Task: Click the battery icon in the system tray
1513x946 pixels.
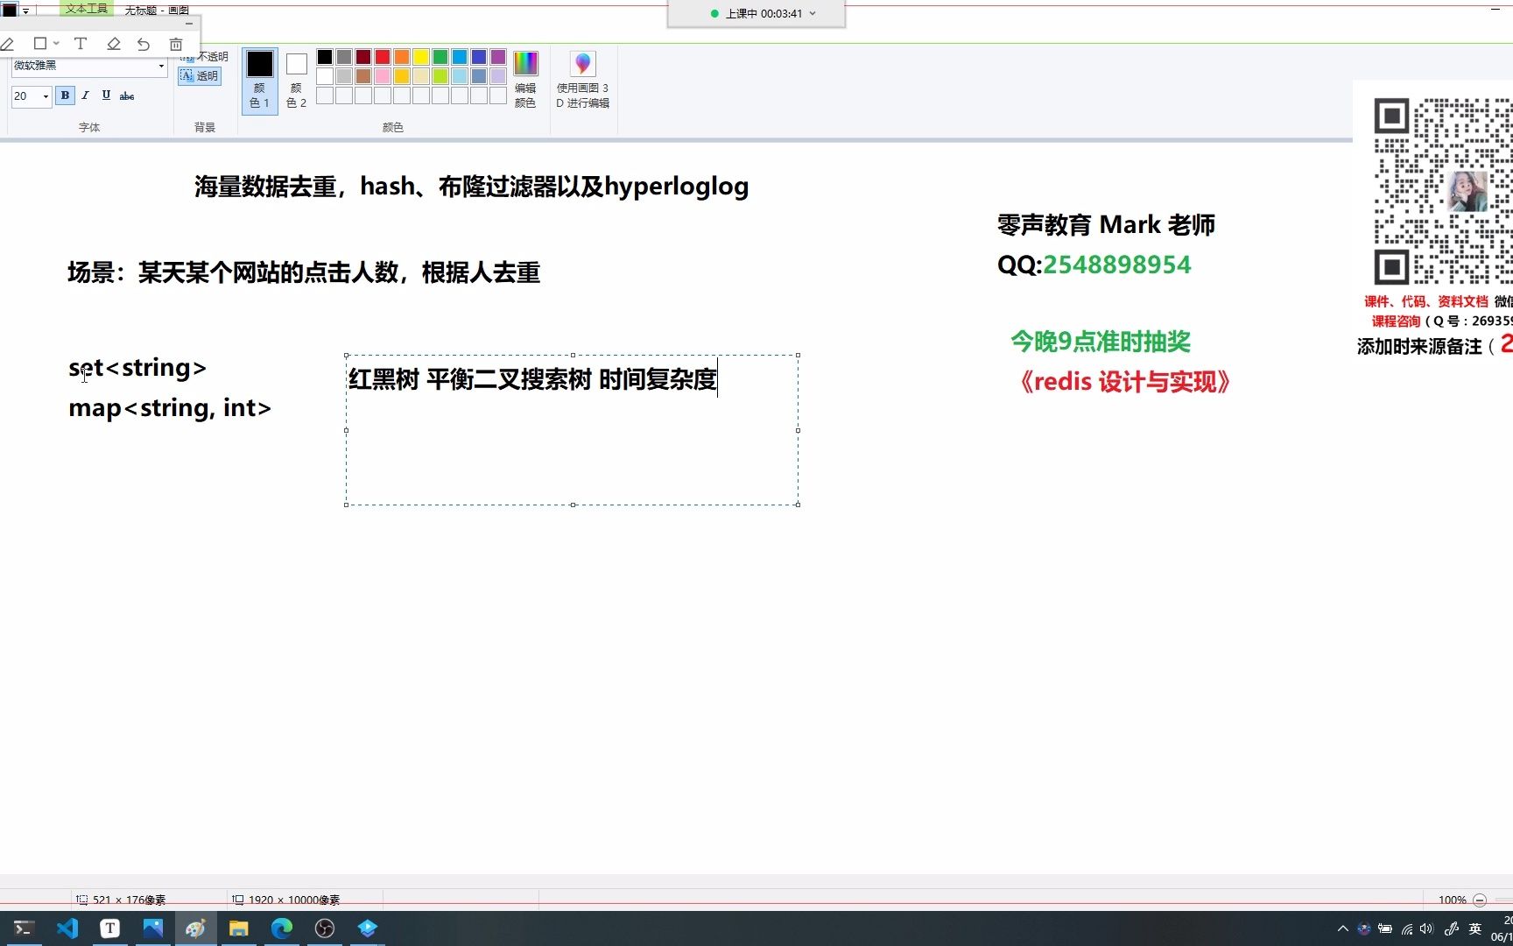Action: [1385, 928]
